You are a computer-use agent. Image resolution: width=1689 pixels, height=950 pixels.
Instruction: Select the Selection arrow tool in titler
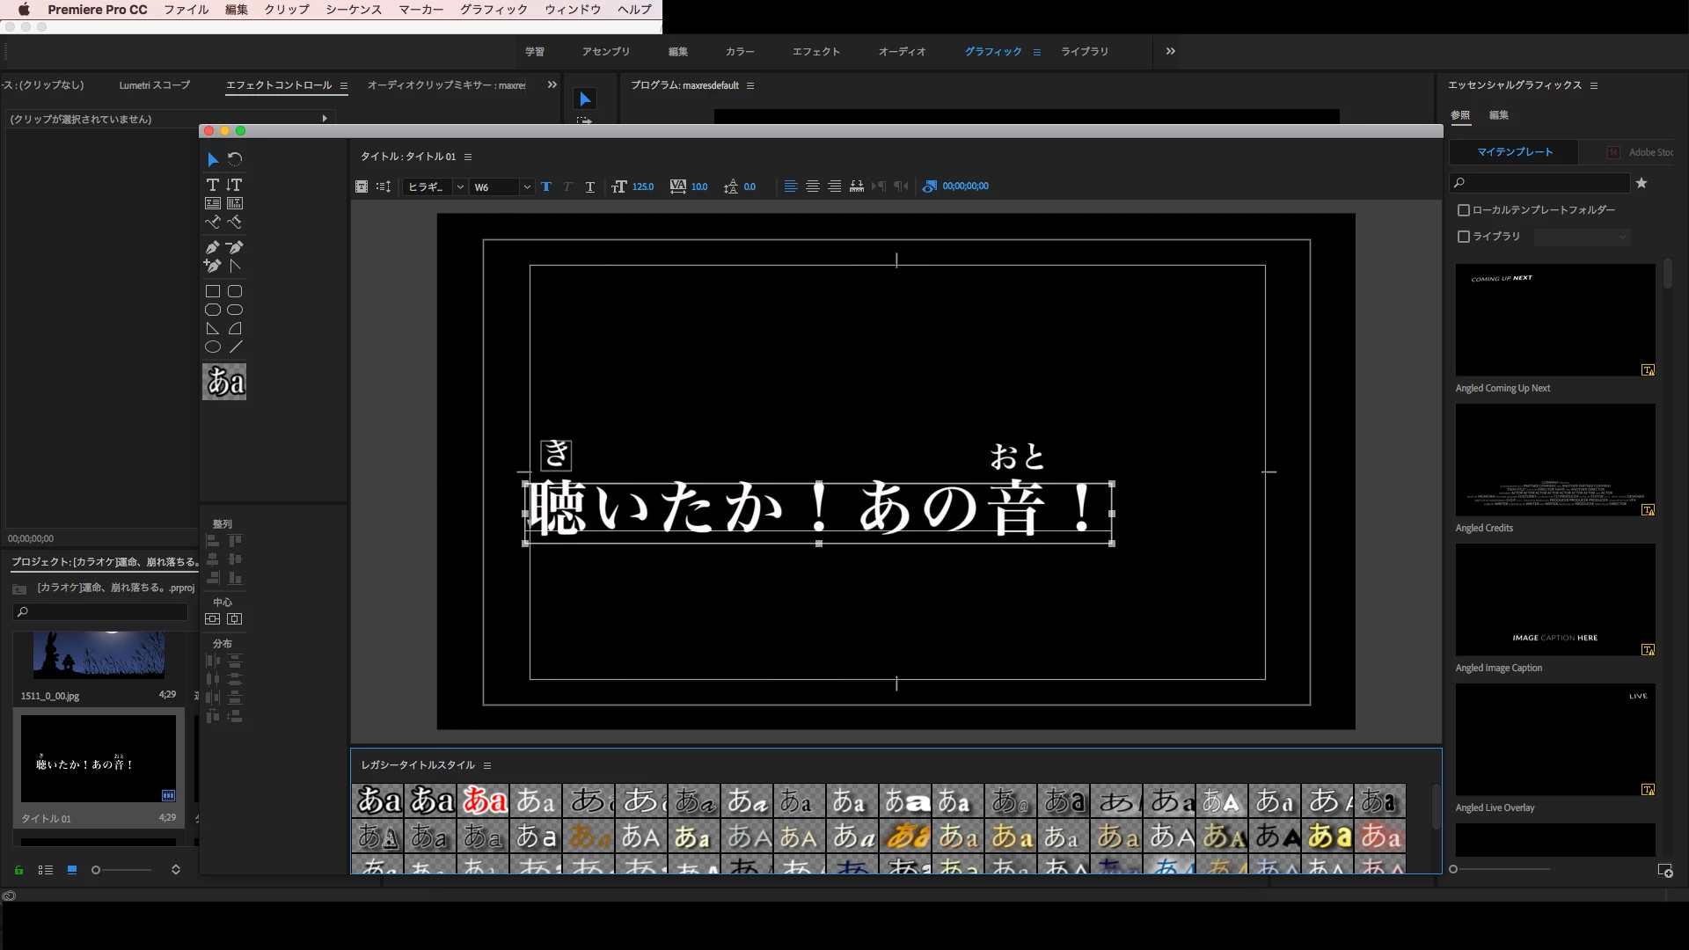pos(212,159)
